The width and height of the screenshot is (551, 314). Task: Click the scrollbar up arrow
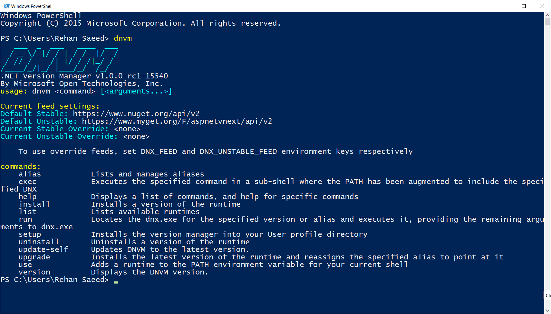coord(547,15)
